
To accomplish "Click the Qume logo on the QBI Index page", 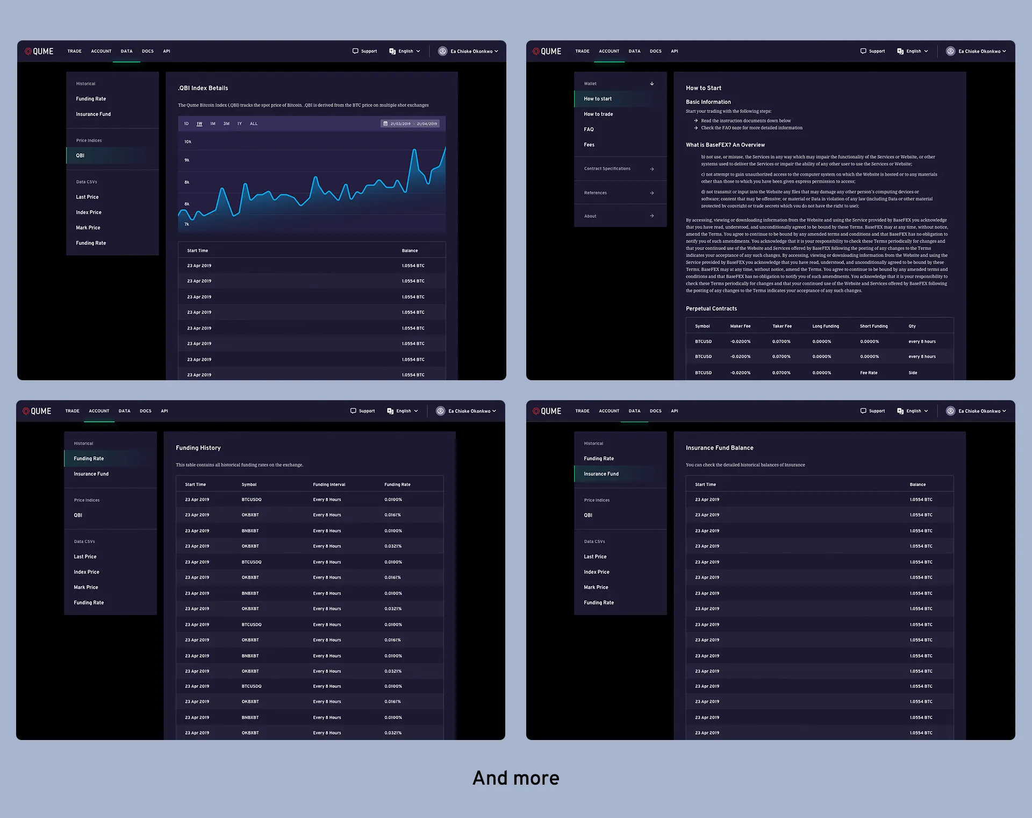I will (39, 52).
